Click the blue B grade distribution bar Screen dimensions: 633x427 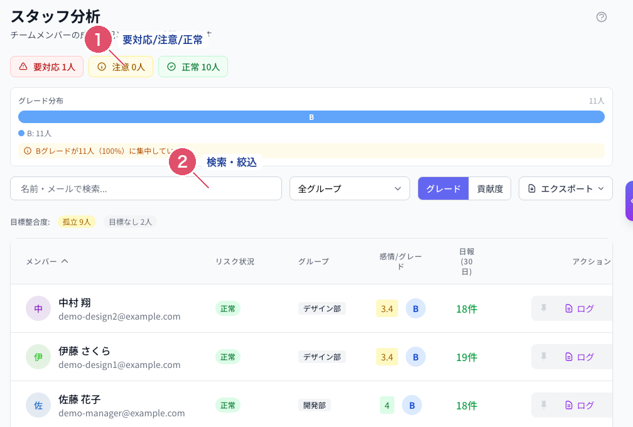pyautogui.click(x=311, y=117)
